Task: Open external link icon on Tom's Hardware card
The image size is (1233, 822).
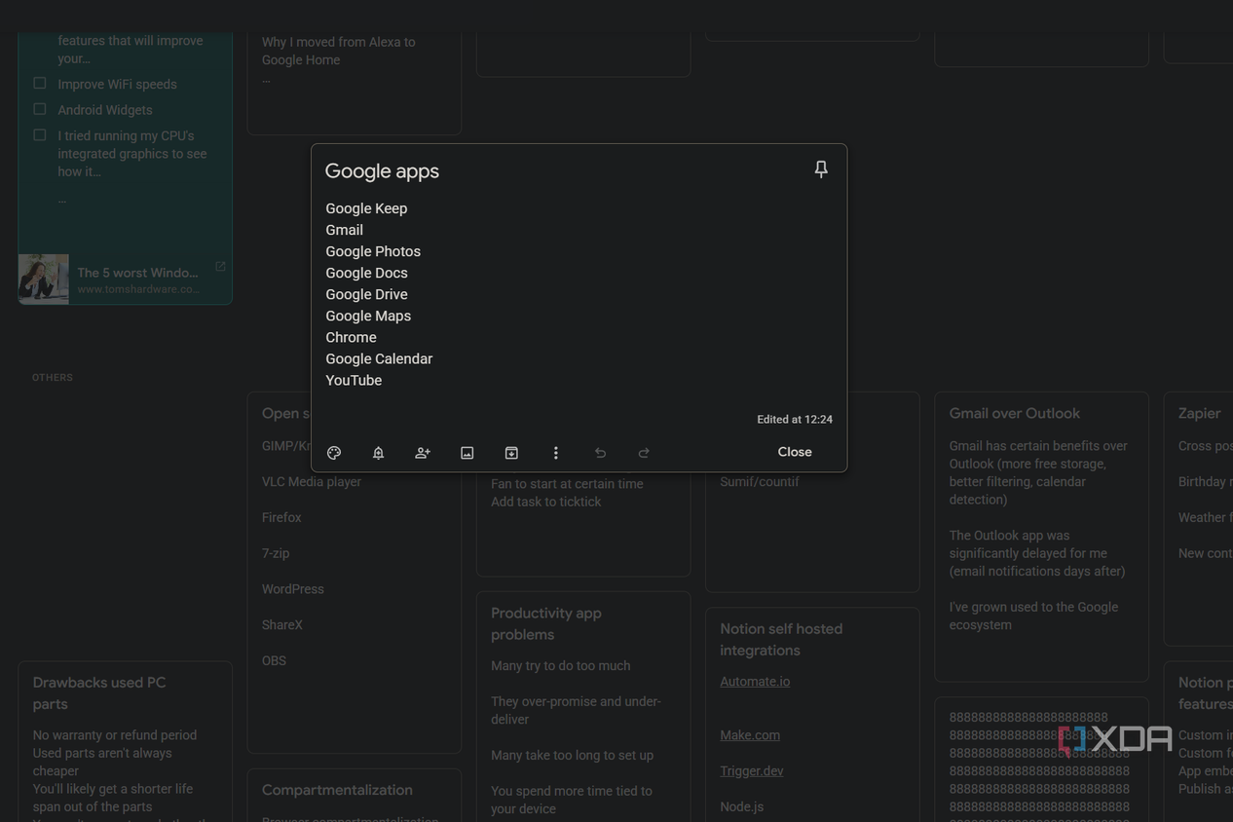Action: [x=220, y=266]
